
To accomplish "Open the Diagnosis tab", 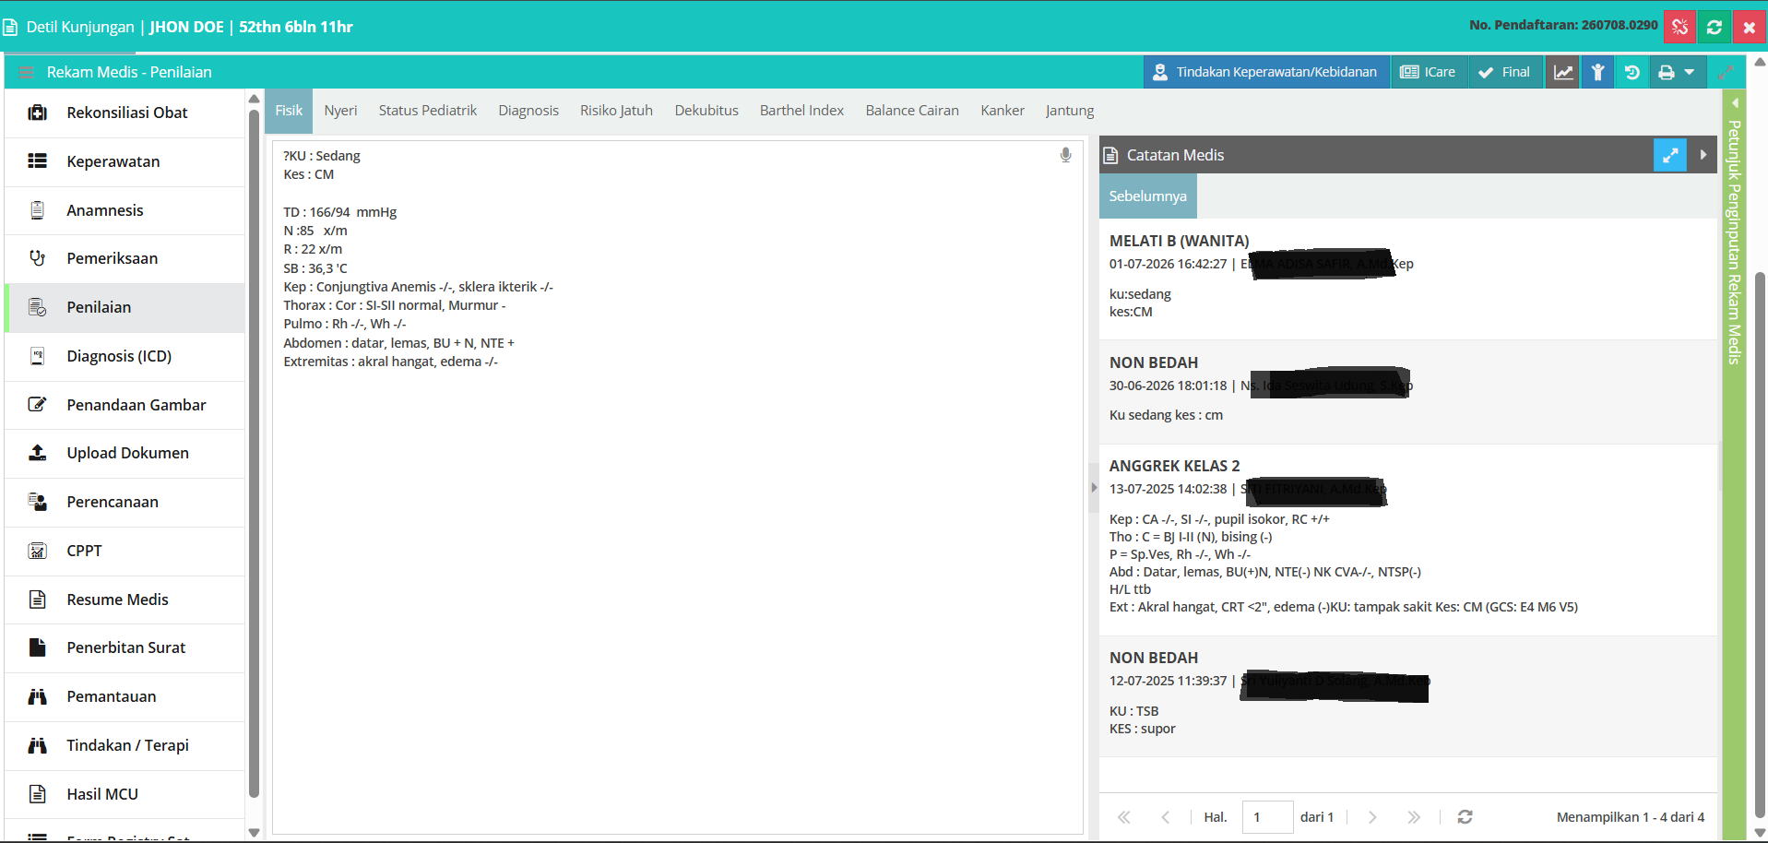I will pos(528,111).
